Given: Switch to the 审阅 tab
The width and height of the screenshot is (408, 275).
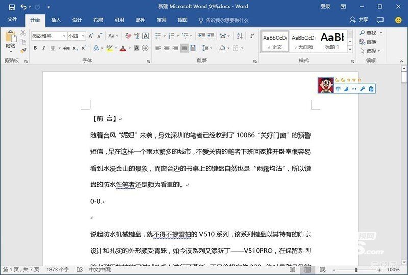Looking at the screenshot, I should click(161, 20).
